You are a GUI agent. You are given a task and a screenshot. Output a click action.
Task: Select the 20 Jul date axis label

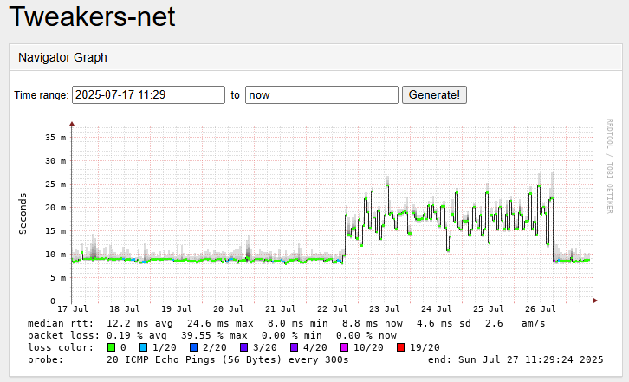(229, 308)
